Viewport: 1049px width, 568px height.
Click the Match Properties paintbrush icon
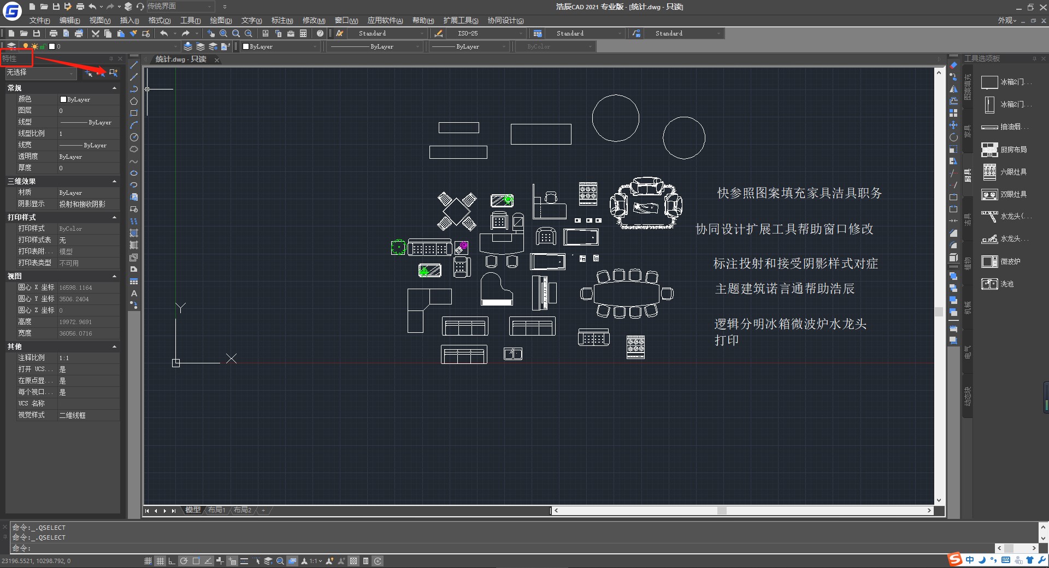133,33
